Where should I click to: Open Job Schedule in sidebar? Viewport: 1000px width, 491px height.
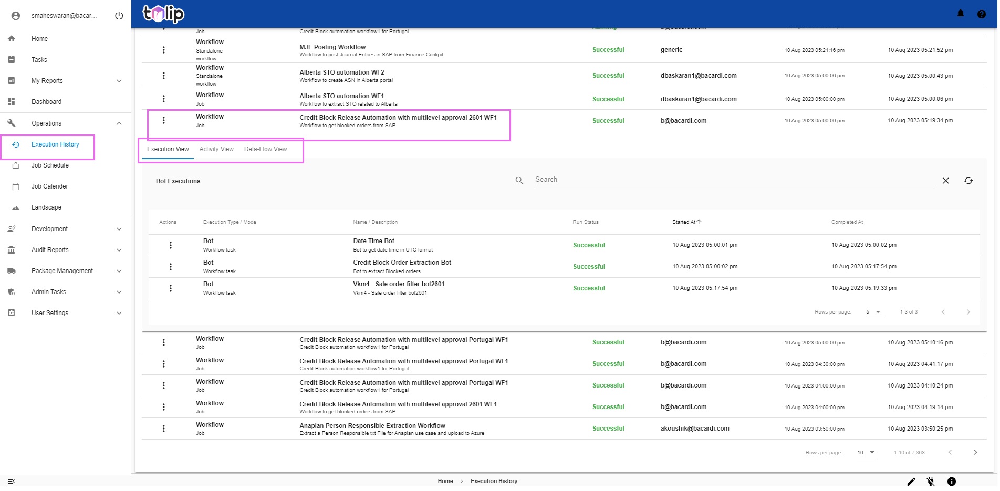pyautogui.click(x=50, y=165)
